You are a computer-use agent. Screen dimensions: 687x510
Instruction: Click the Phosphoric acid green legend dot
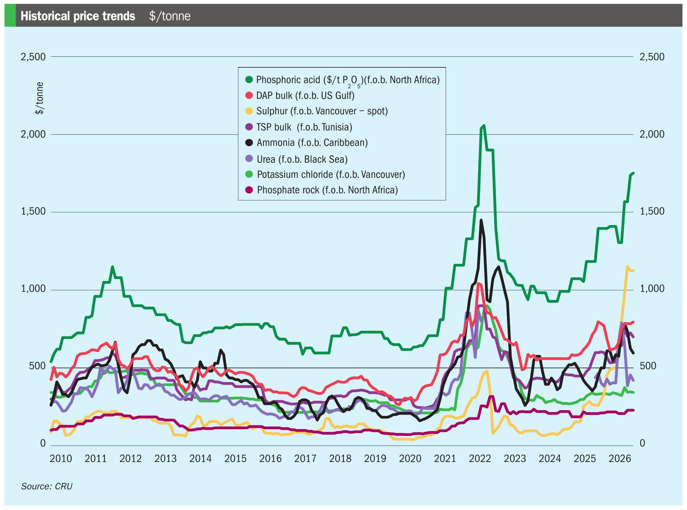point(249,80)
